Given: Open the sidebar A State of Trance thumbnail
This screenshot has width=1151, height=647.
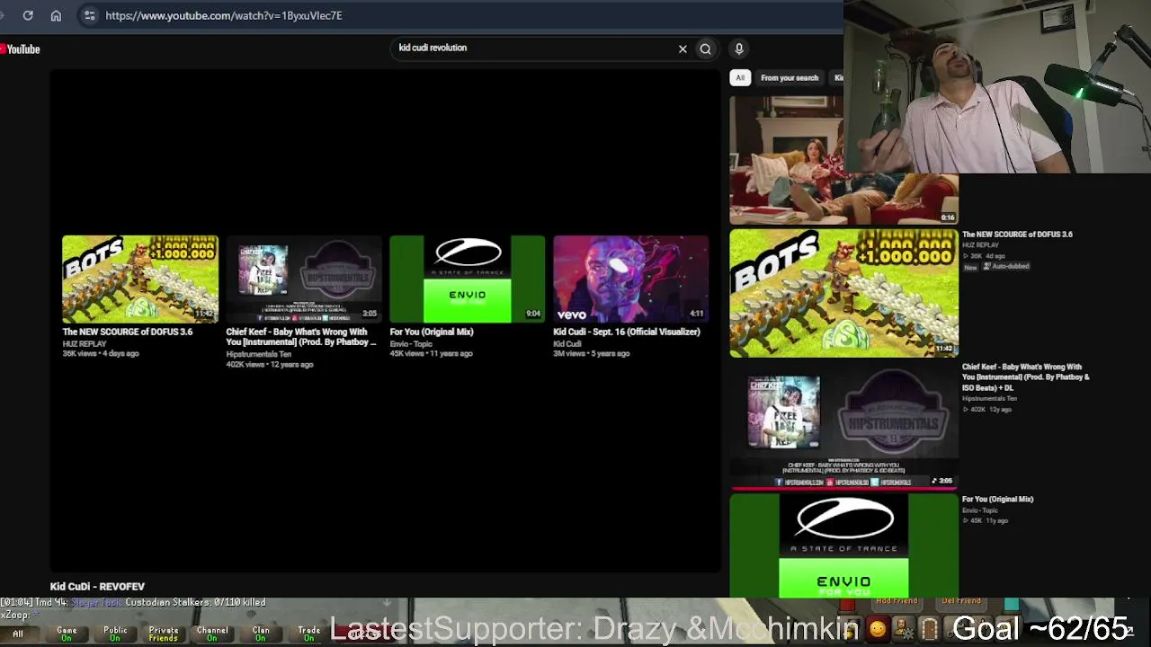Looking at the screenshot, I should 843,545.
